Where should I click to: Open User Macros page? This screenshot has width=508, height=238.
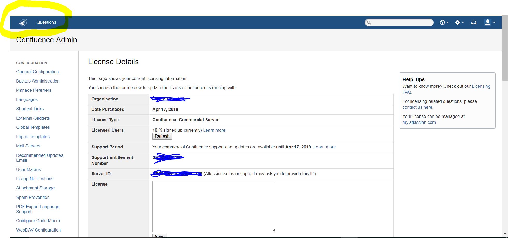point(28,169)
